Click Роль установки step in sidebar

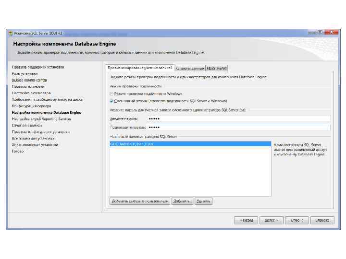[x=25, y=73]
